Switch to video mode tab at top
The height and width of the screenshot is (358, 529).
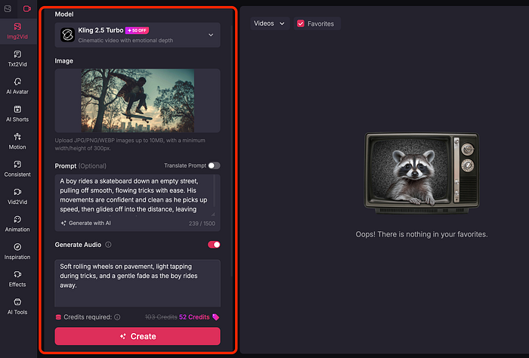pos(27,8)
